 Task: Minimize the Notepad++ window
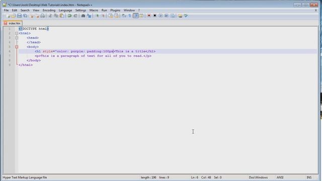(297, 5)
